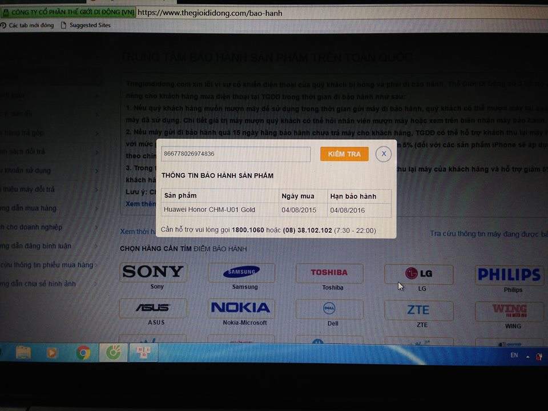Open sidebar item 'cho doanh nghiệp'

click(x=31, y=227)
